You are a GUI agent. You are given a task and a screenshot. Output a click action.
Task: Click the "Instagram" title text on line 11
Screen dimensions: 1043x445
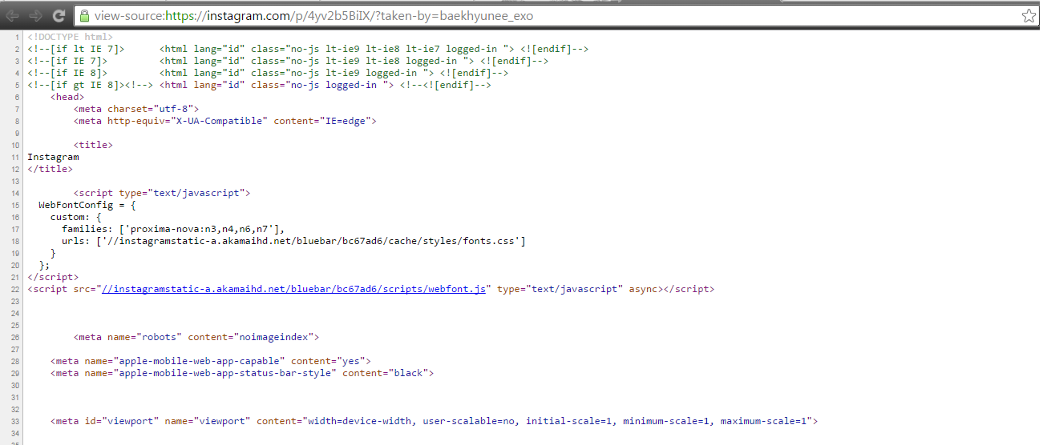[53, 157]
